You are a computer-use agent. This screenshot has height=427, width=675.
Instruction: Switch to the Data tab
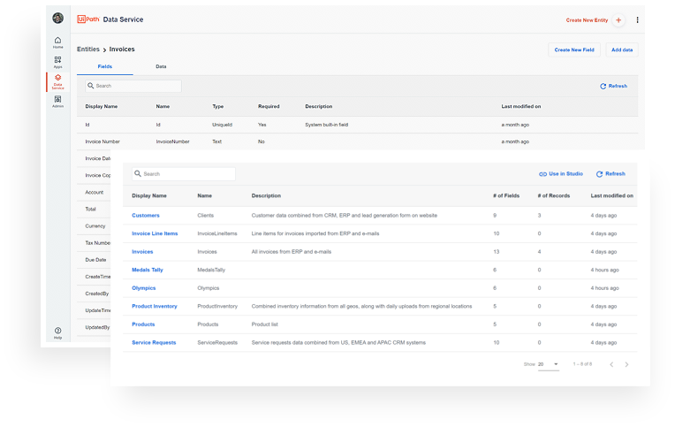pyautogui.click(x=161, y=66)
